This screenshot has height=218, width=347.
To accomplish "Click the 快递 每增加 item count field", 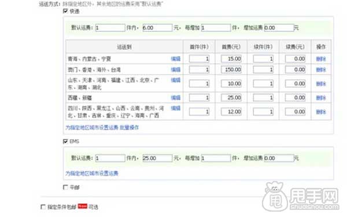I will click(216, 28).
